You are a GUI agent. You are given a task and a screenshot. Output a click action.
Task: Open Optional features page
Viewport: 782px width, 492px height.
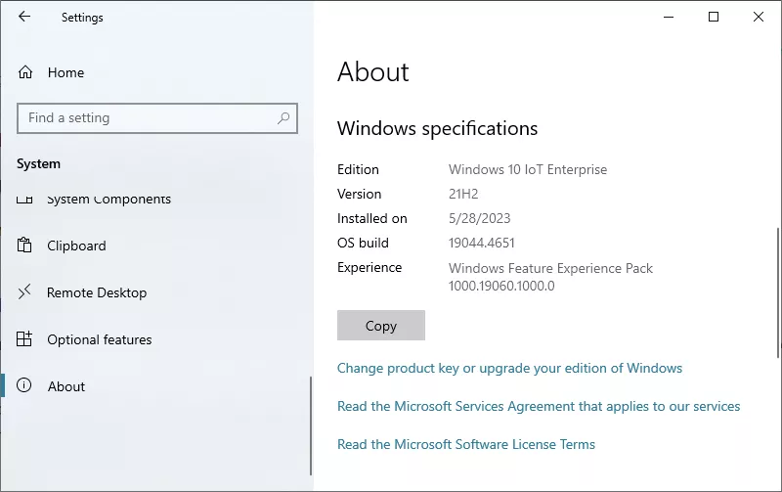100,339
